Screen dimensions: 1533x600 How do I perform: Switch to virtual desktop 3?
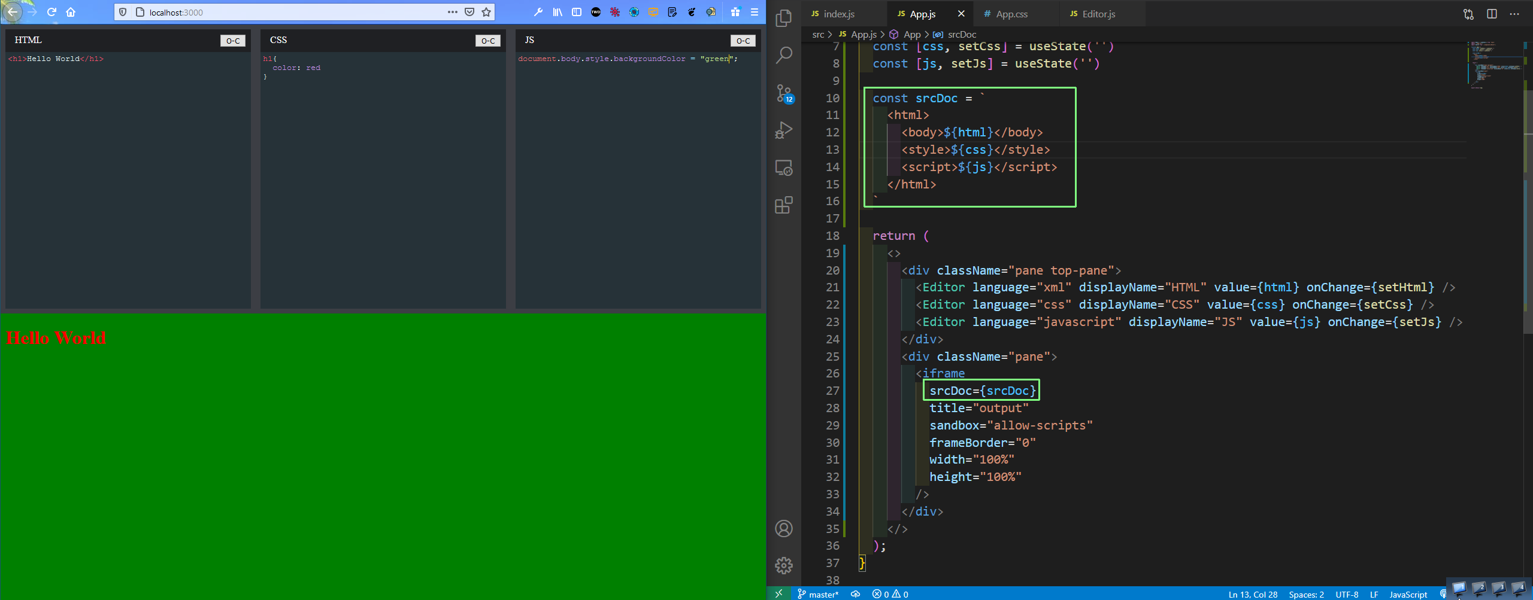pos(1499,589)
